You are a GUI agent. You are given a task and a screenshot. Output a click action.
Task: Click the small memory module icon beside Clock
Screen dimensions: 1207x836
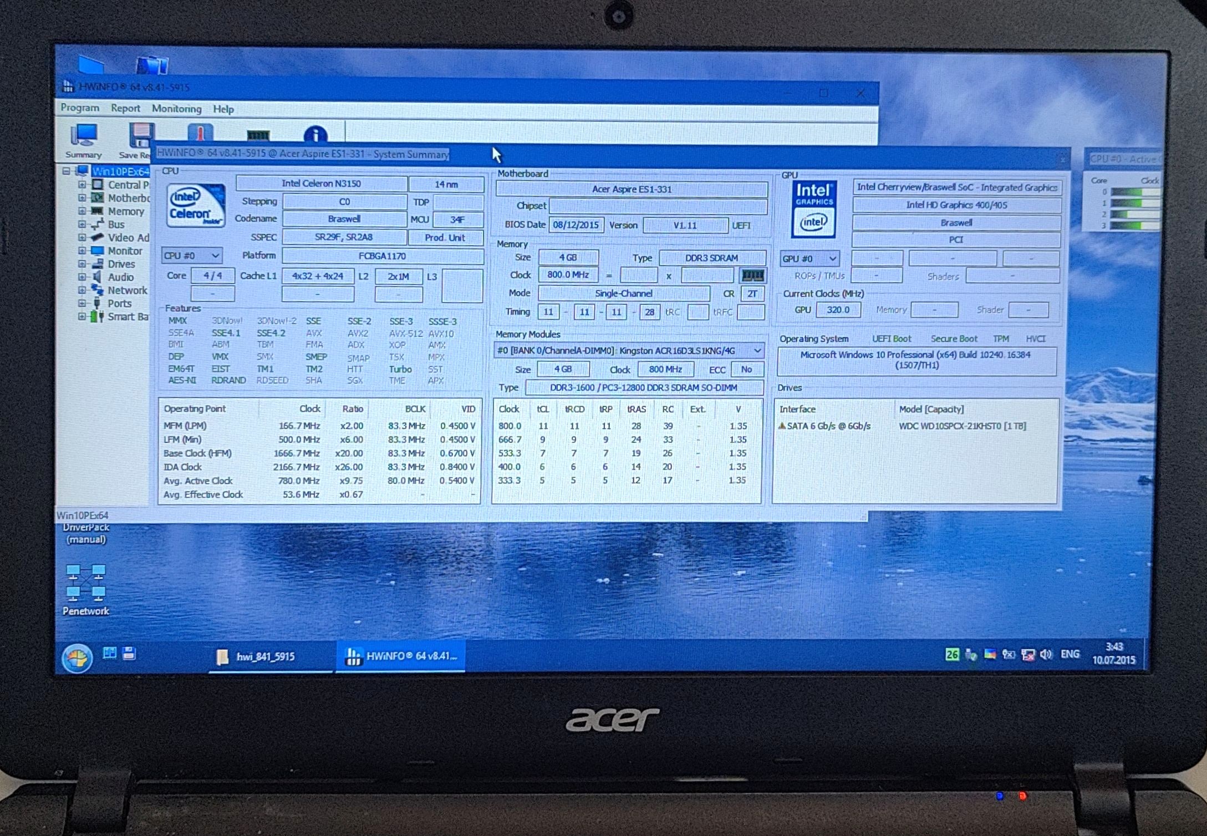coord(752,275)
